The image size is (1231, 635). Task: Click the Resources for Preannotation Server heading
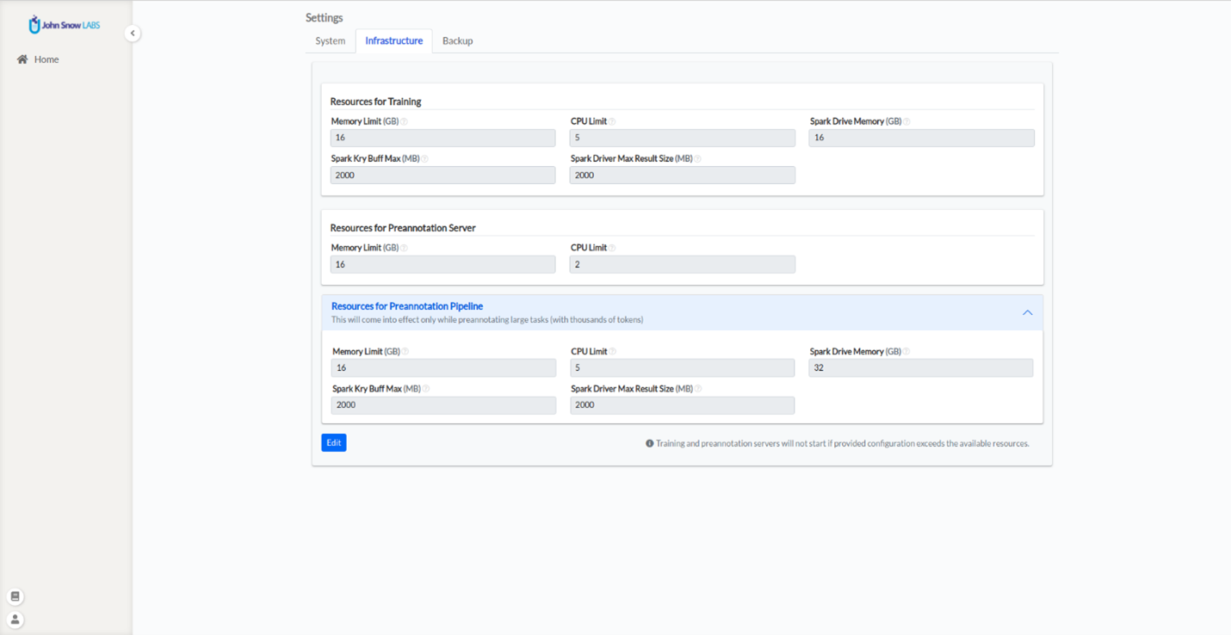pyautogui.click(x=403, y=228)
